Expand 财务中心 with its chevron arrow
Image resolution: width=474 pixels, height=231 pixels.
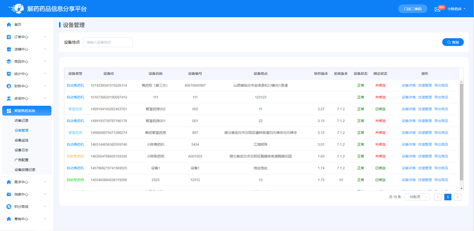45,86
